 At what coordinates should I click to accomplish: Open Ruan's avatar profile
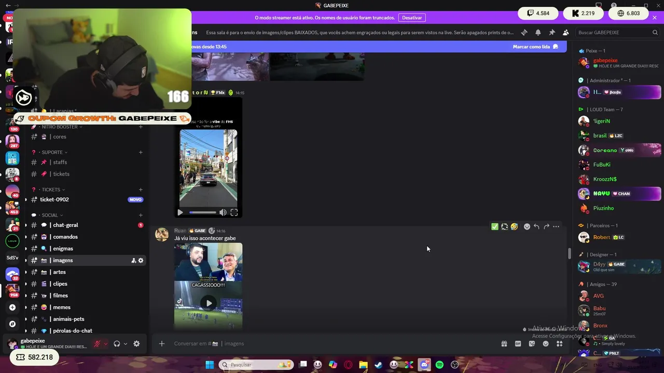coord(162,235)
